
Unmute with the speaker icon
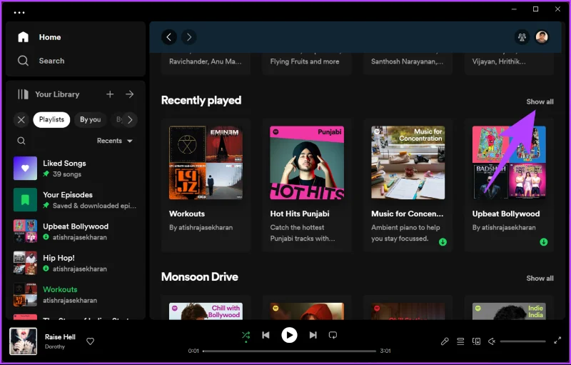[x=492, y=341]
